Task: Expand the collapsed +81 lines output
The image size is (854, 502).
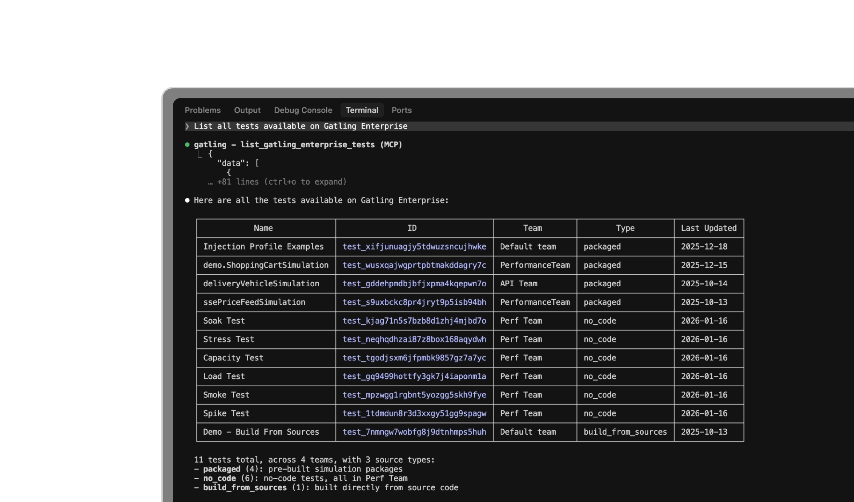Action: (281, 182)
